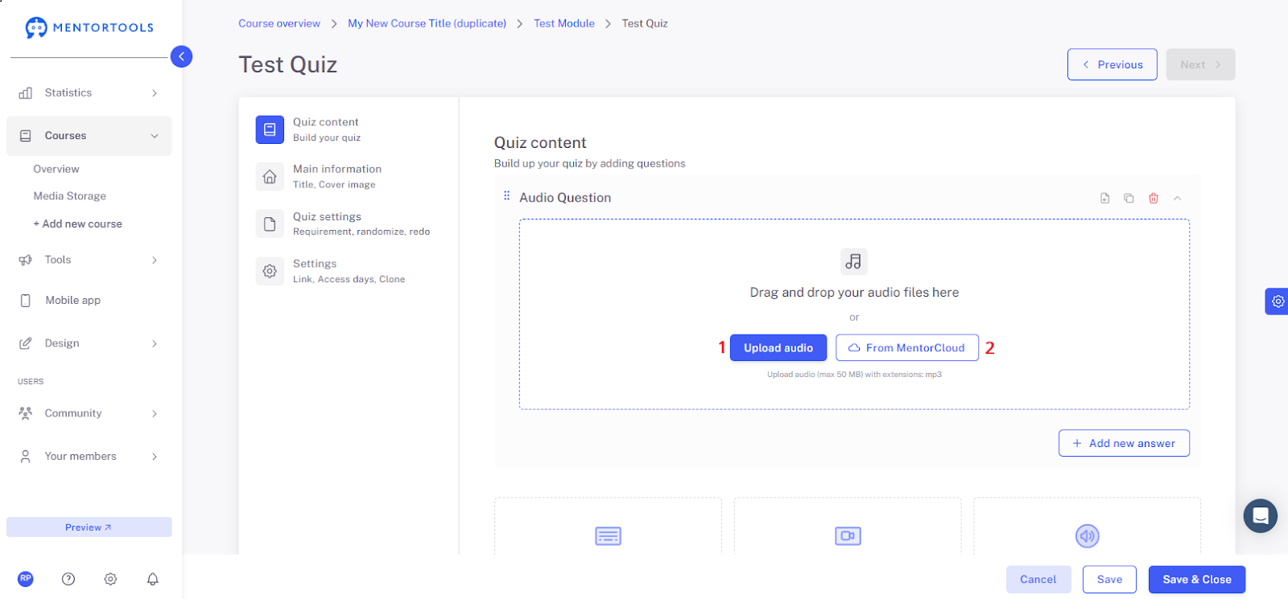The image size is (1288, 599).
Task: Click the Courses book icon
Action: click(x=26, y=136)
